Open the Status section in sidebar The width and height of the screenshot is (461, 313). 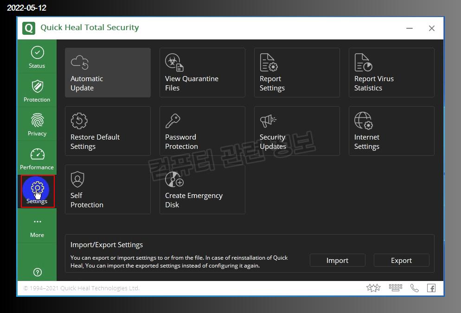click(37, 57)
